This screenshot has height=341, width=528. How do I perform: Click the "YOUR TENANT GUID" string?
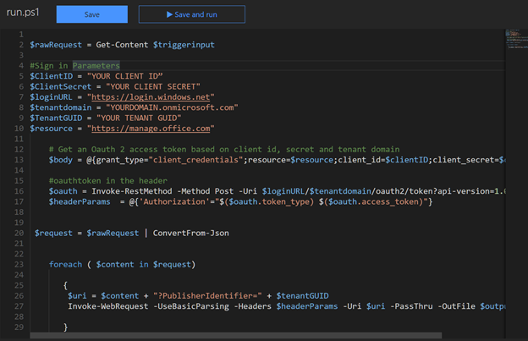(139, 118)
